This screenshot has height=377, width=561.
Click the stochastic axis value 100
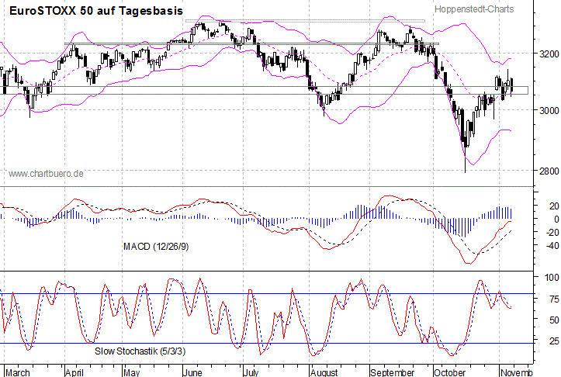(x=552, y=278)
